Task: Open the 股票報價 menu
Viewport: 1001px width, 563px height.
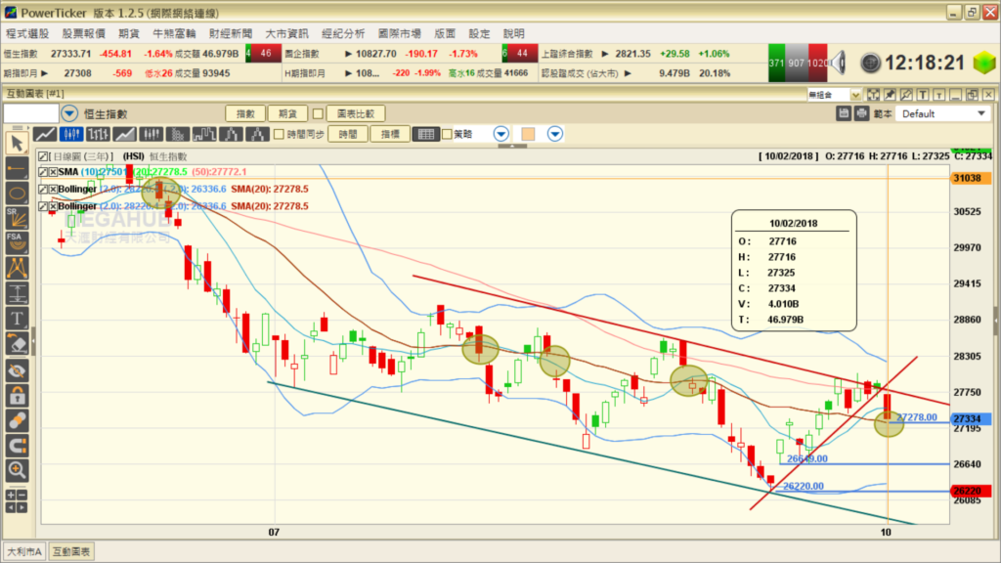Action: pyautogui.click(x=83, y=33)
